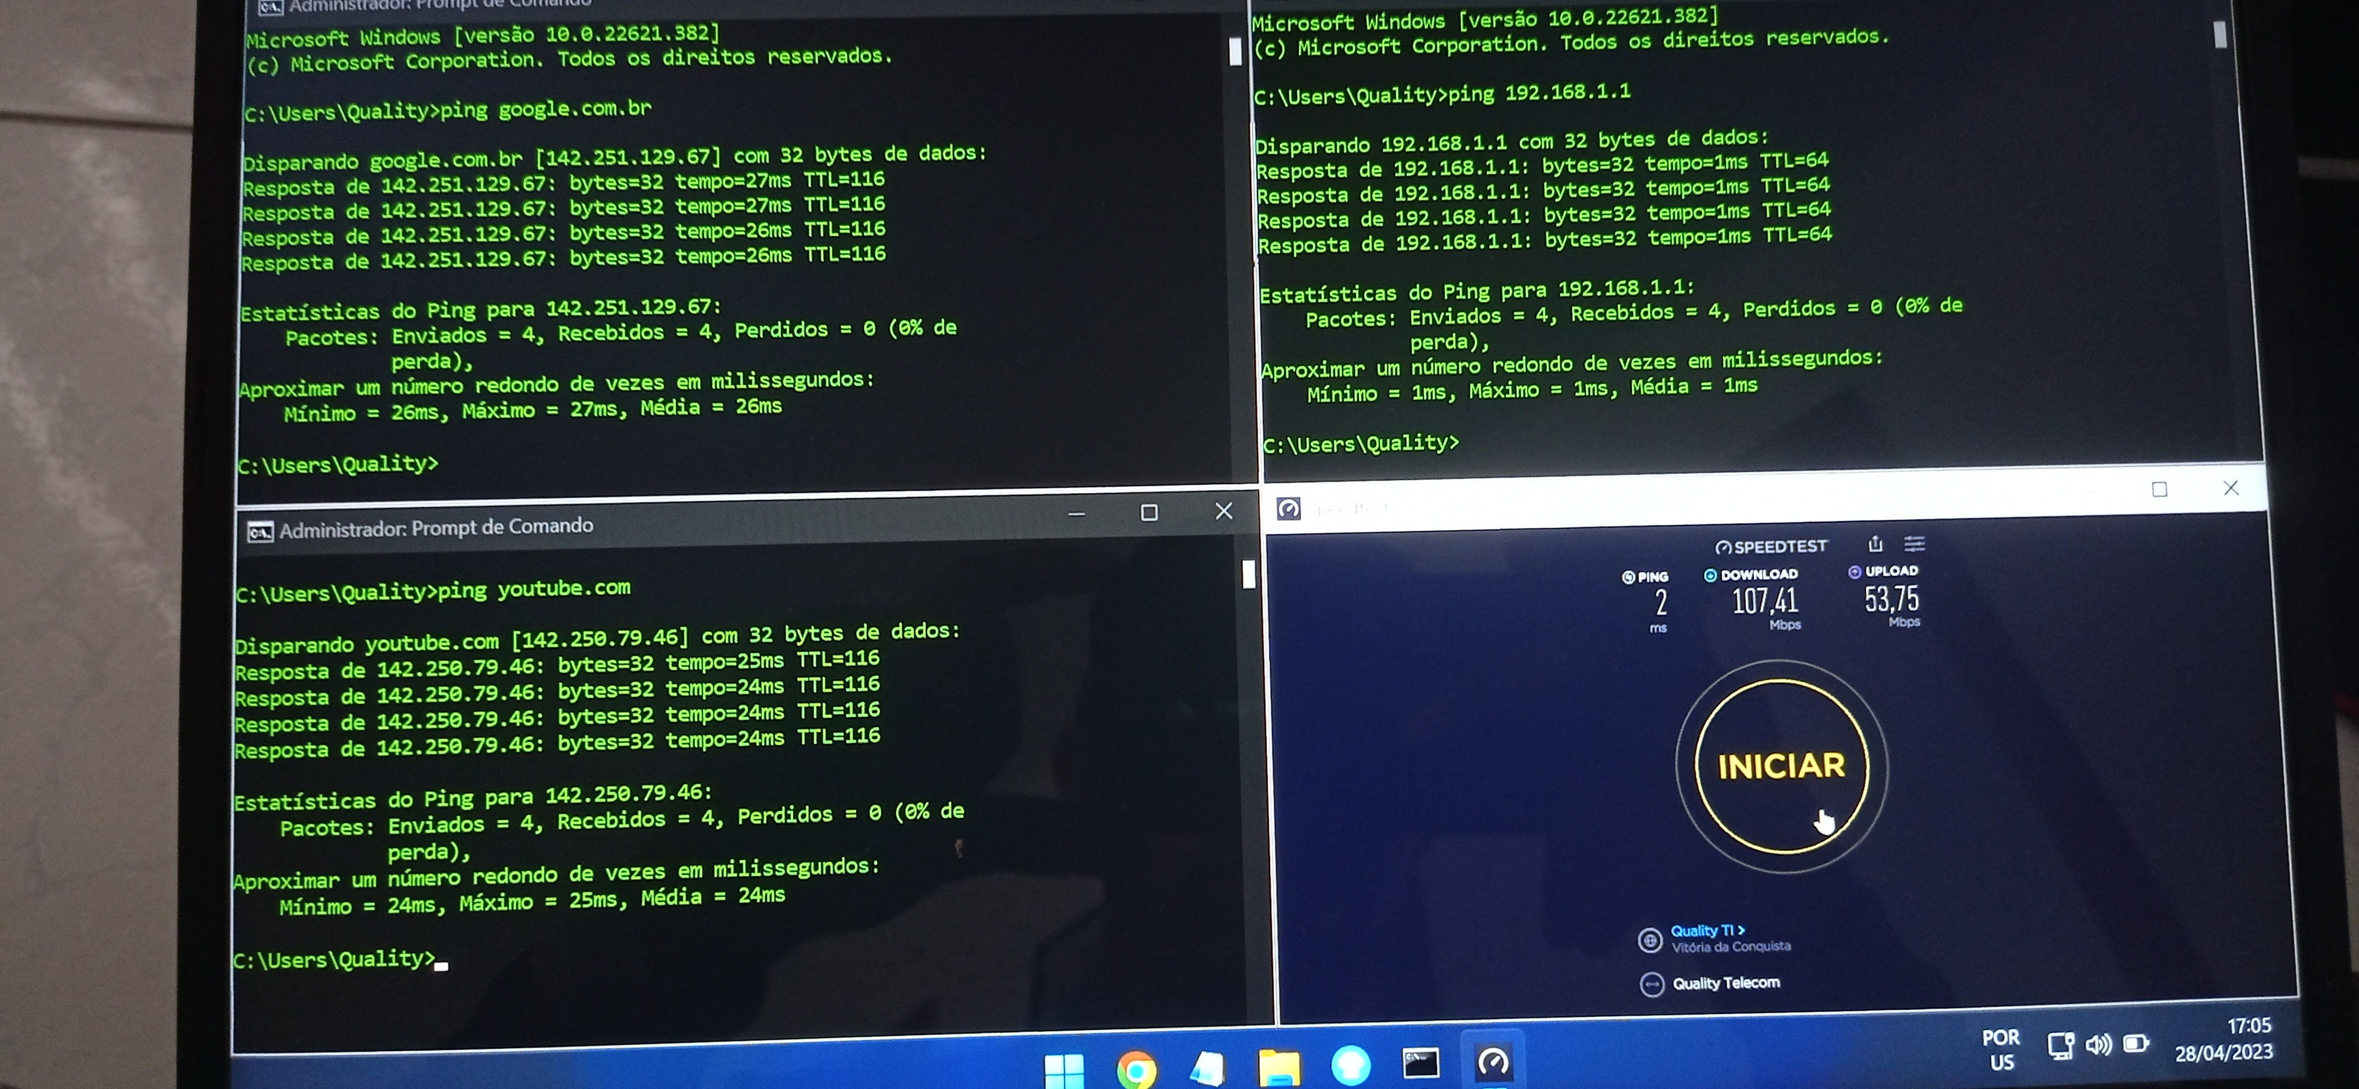This screenshot has width=2359, height=1089.
Task: Maximize the youtube ping Command Prompt window
Action: click(1149, 513)
